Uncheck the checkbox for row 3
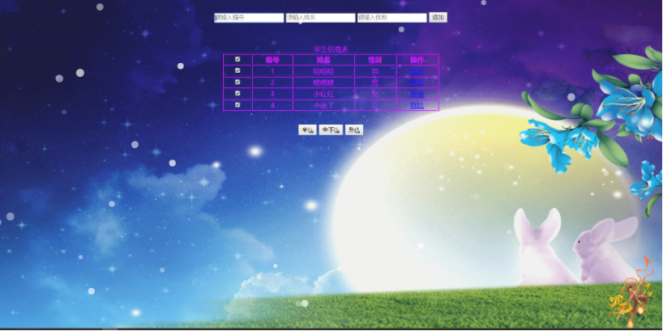The image size is (663, 331). pyautogui.click(x=237, y=93)
